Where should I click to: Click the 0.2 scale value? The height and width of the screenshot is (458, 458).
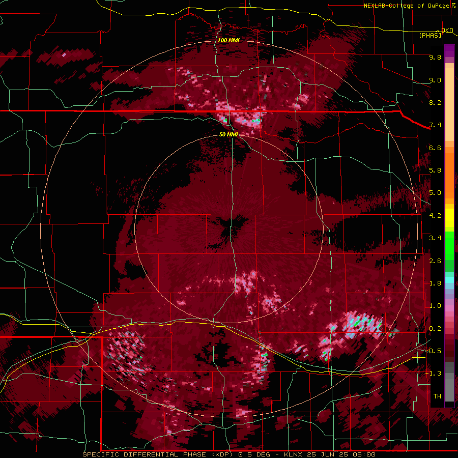(435, 329)
